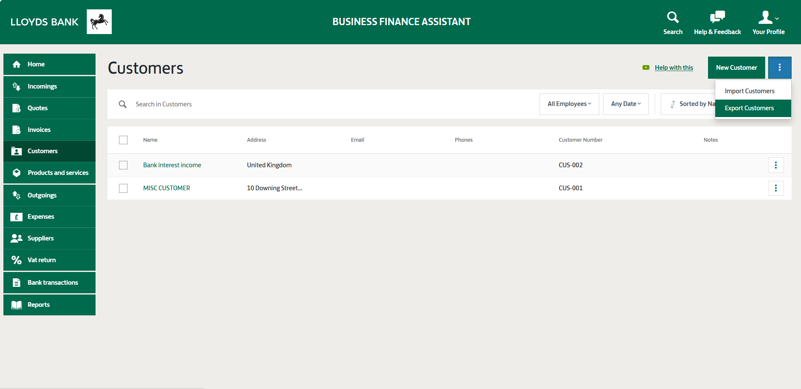This screenshot has height=389, width=801.
Task: Click the magnifier icon in Customers search bar
Action: click(x=123, y=104)
